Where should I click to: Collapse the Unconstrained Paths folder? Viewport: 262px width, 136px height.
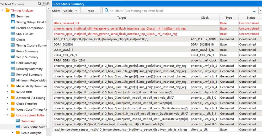[7, 115]
